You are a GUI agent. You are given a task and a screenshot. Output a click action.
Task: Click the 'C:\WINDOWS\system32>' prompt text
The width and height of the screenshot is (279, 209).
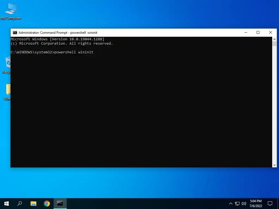[32, 52]
